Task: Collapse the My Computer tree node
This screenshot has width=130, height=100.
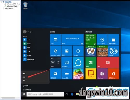Action: 1,2
